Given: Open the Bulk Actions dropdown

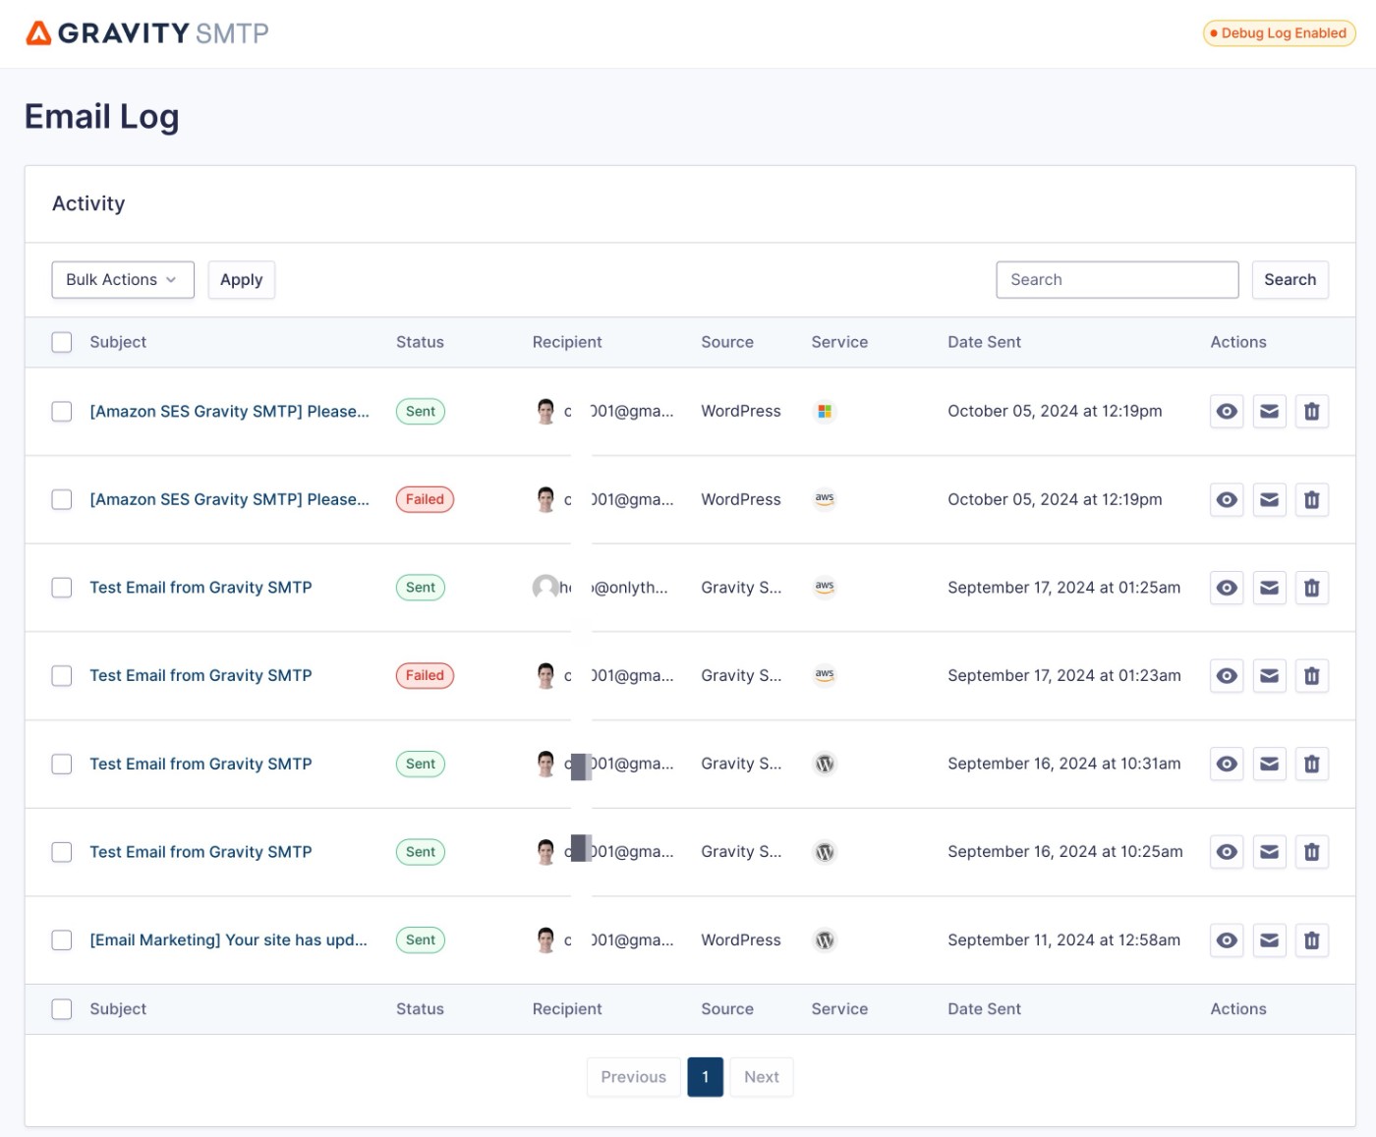Looking at the screenshot, I should click(x=123, y=279).
